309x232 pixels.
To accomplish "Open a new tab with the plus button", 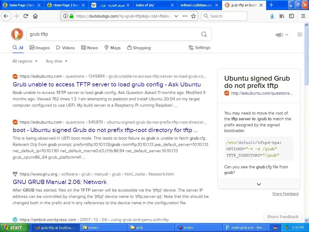I will point(271,5).
